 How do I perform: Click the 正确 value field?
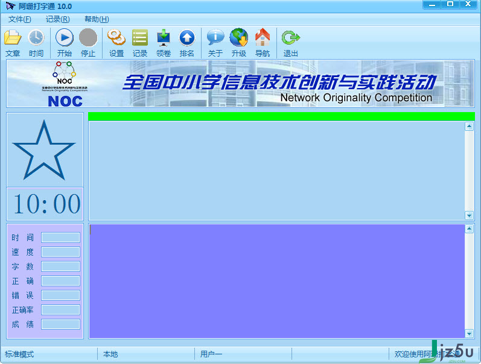61,281
